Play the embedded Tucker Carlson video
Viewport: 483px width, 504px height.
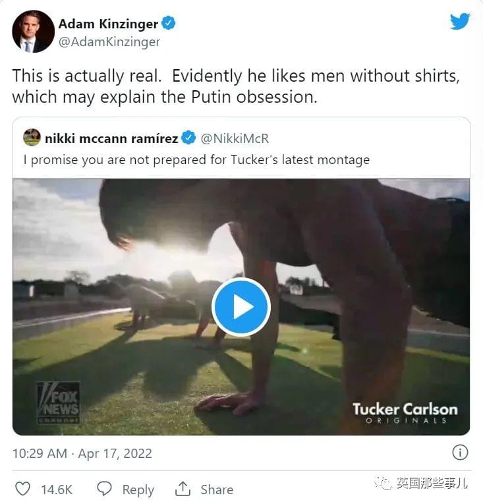pyautogui.click(x=241, y=307)
